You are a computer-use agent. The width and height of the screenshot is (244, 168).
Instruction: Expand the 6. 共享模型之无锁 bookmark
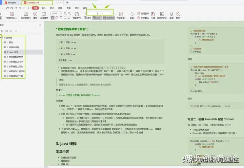[3, 67]
